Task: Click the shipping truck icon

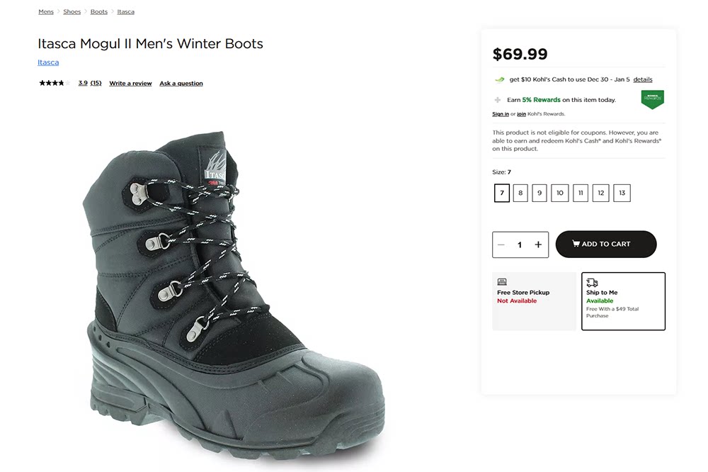Action: tap(592, 282)
